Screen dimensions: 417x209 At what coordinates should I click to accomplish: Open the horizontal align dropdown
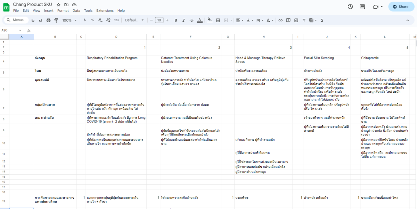[x=239, y=20]
